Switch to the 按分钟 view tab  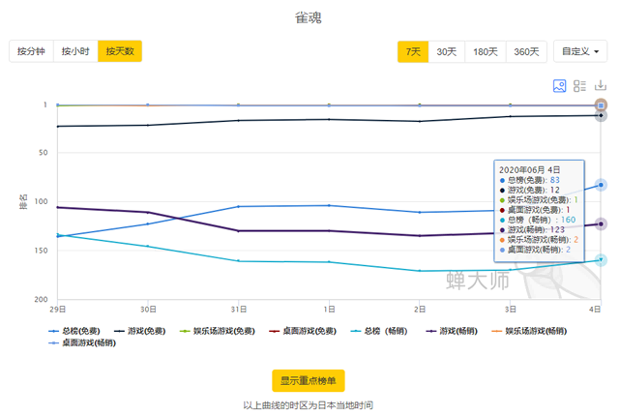pyautogui.click(x=31, y=51)
